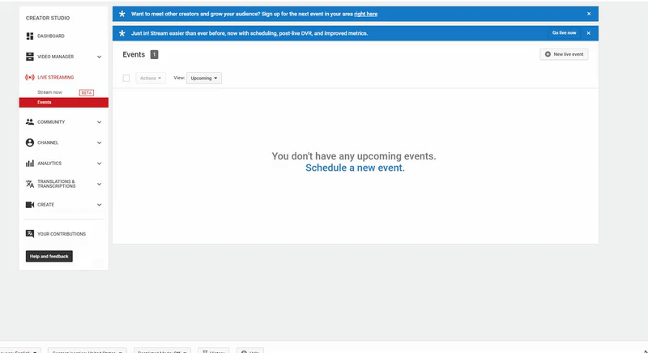Click the New live event button
This screenshot has height=353, width=648.
click(564, 54)
